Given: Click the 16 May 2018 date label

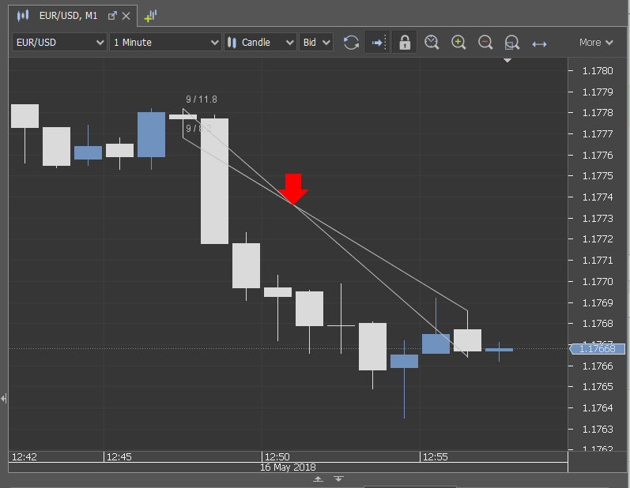Looking at the screenshot, I should [x=288, y=467].
